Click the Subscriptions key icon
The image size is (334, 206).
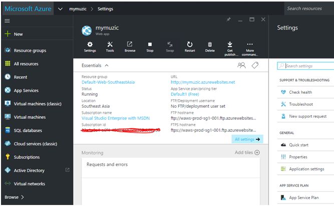coord(8,157)
